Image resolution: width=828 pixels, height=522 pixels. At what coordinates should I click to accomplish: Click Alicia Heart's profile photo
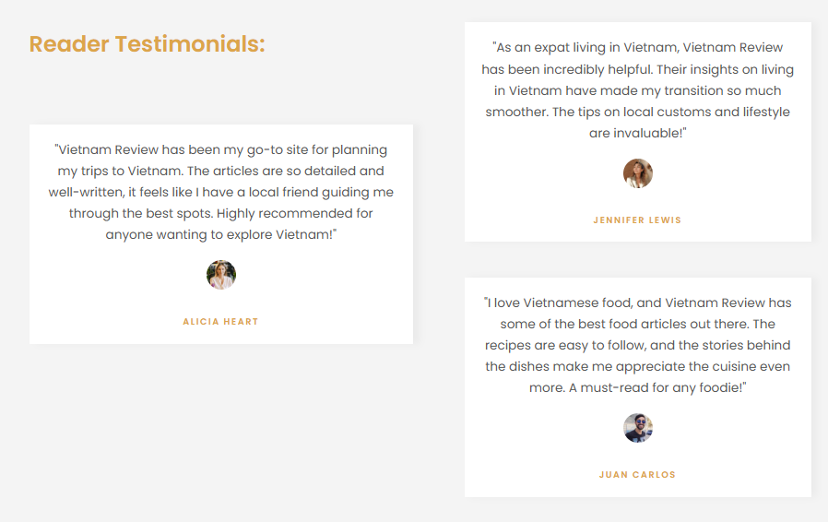pyautogui.click(x=221, y=275)
